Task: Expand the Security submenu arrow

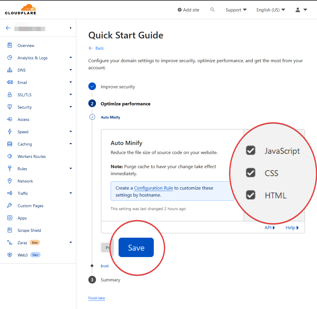Action: (x=70, y=107)
